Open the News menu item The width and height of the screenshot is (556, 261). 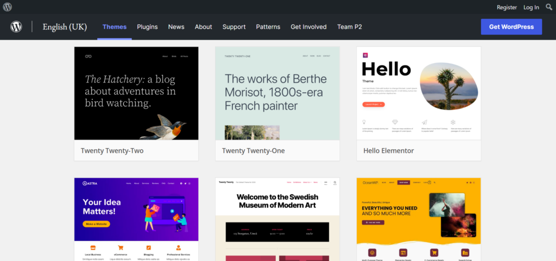click(176, 27)
